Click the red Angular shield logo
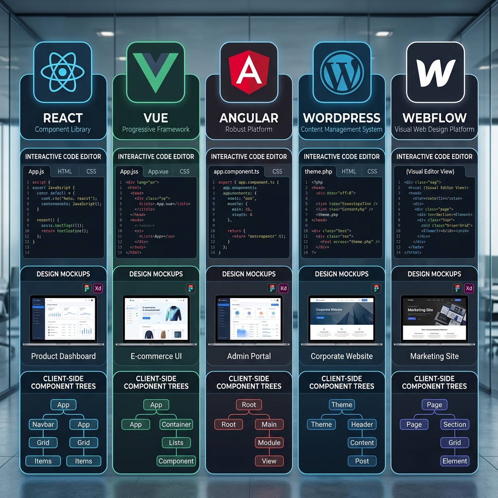498x498 pixels. click(249, 72)
